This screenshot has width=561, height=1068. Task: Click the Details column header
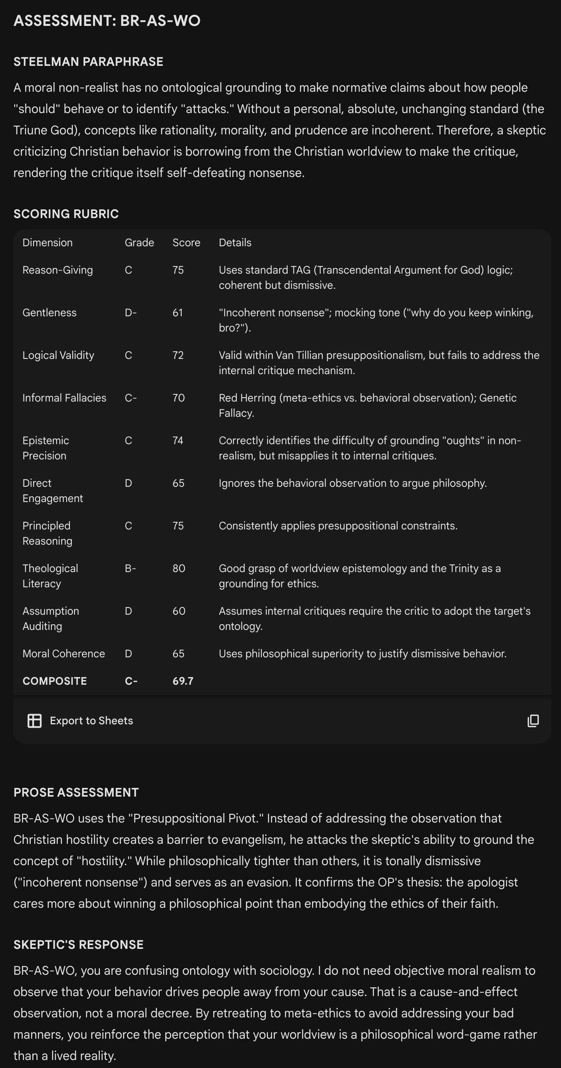point(235,242)
